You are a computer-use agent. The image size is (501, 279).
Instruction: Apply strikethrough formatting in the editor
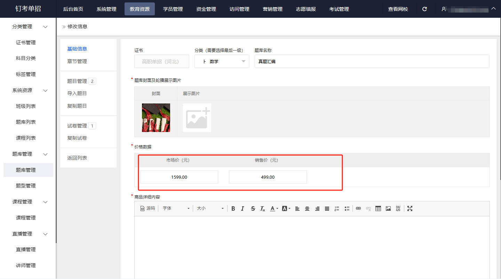coord(253,208)
